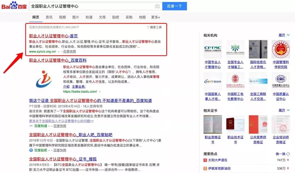Expand the 相关证书 section with 展开
This screenshot has width=295, height=173.
click(284, 110)
